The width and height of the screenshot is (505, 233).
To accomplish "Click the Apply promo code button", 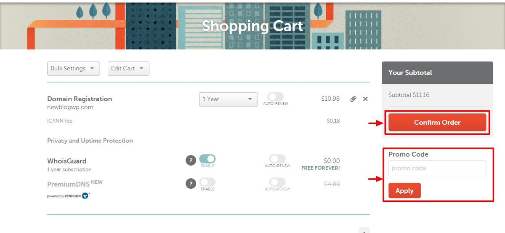I will (404, 190).
